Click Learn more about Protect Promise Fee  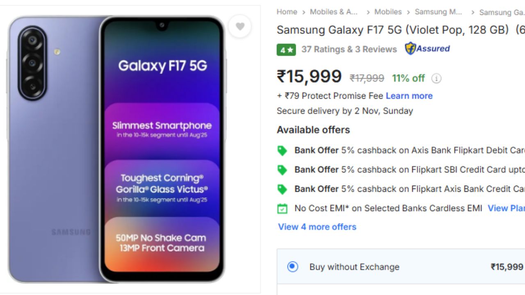point(409,96)
